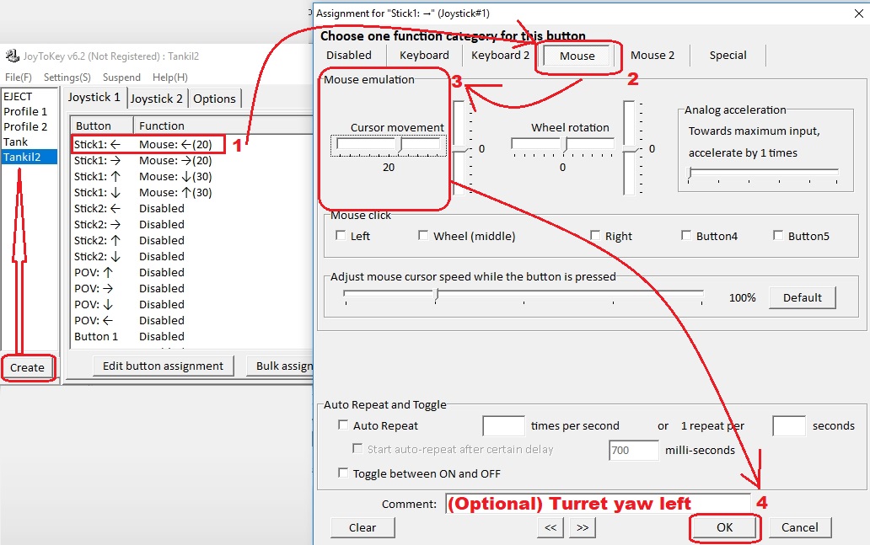Go to previous button with <<
The image size is (870, 545).
click(550, 527)
